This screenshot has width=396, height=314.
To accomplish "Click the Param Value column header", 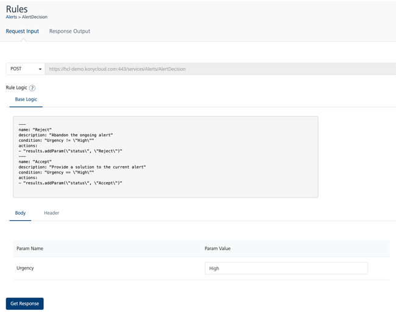I will coord(217,248).
